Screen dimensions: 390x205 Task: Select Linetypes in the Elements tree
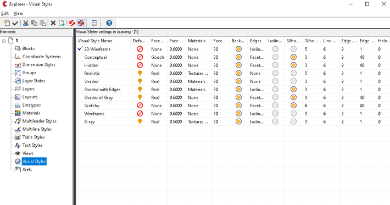pyautogui.click(x=31, y=105)
